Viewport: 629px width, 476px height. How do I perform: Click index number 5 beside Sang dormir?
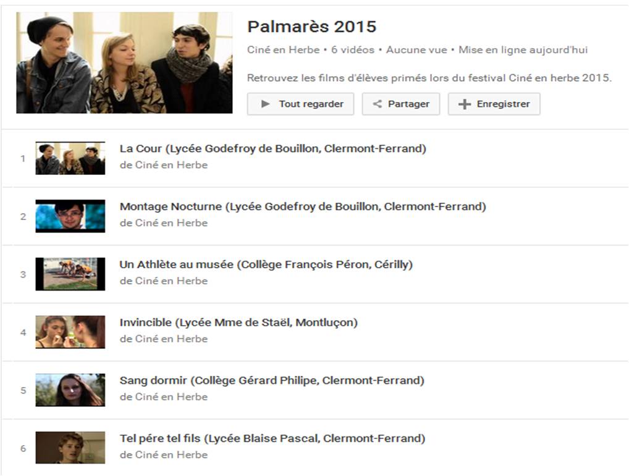(x=23, y=391)
